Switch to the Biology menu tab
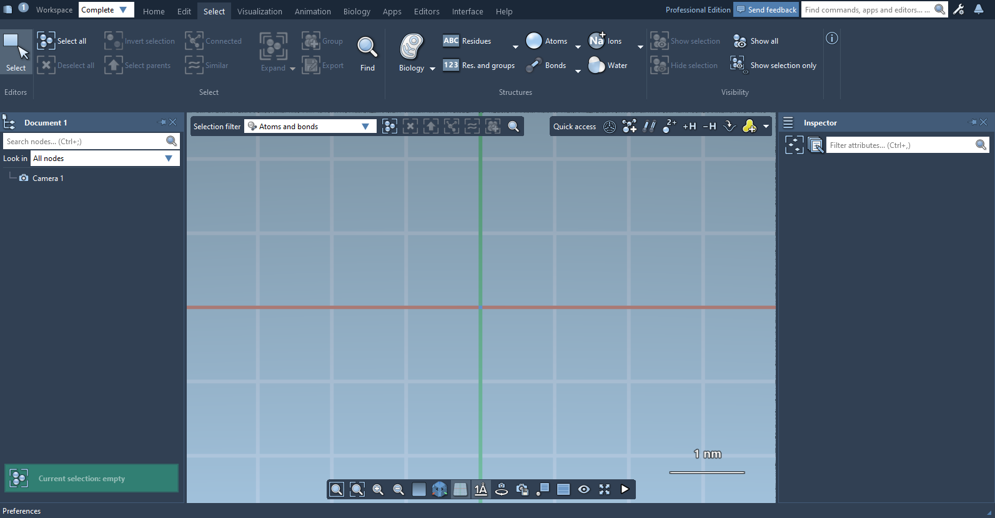This screenshot has height=518, width=995. 357,11
